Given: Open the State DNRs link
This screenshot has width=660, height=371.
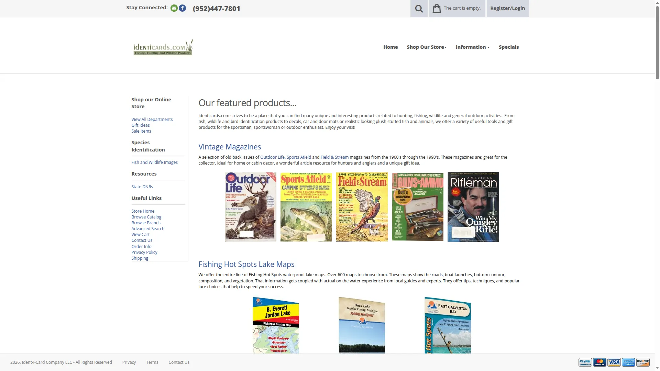Looking at the screenshot, I should [x=142, y=187].
